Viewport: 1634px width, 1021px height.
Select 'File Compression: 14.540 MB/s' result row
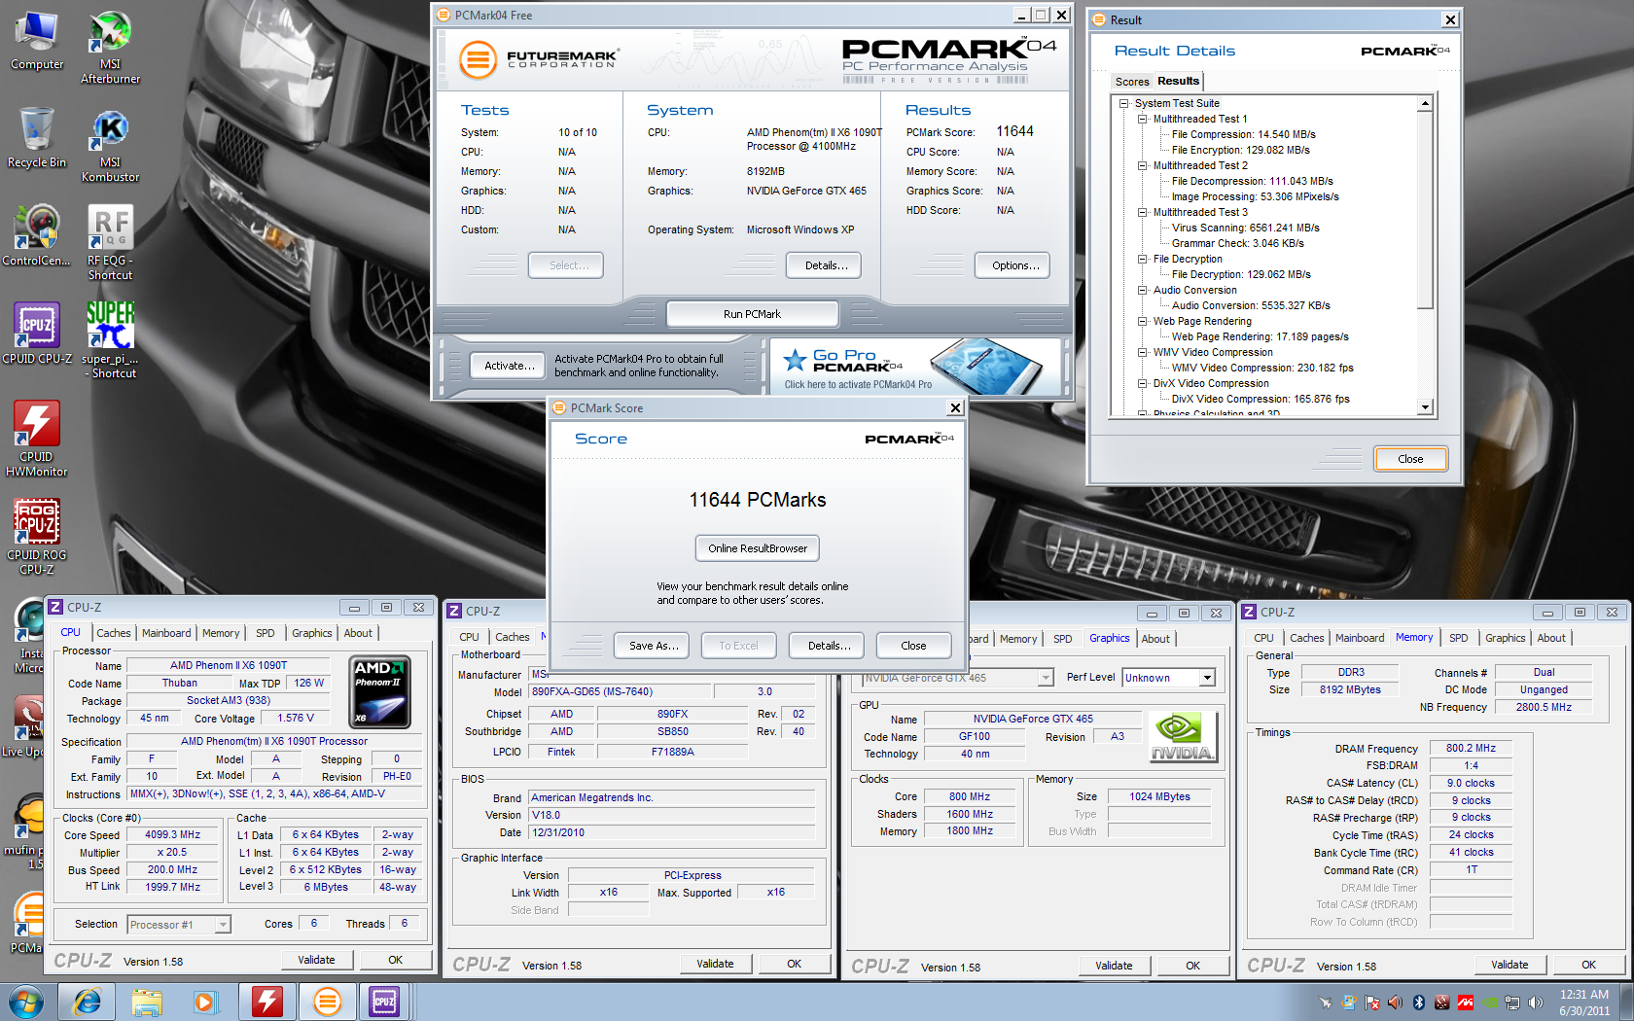[1243, 134]
